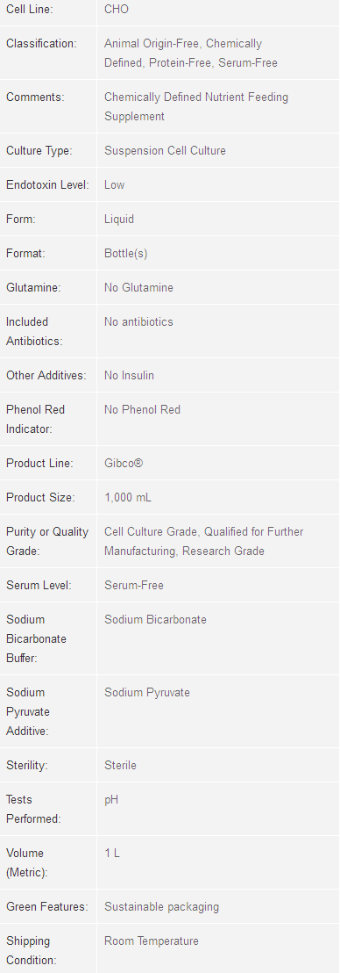Select the Classification label

coord(41,43)
